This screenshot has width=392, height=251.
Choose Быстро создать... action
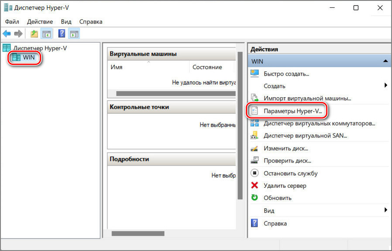286,74
